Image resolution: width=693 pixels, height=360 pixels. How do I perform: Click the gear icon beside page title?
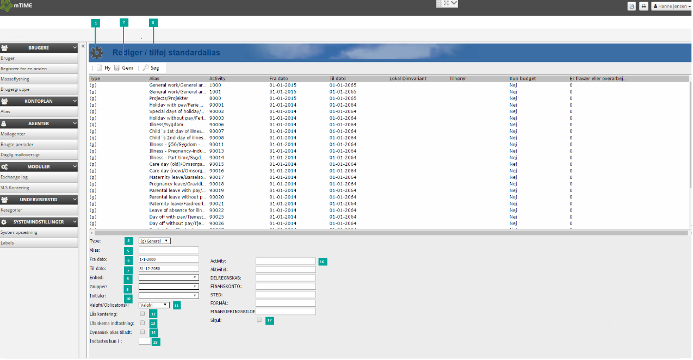pos(97,53)
